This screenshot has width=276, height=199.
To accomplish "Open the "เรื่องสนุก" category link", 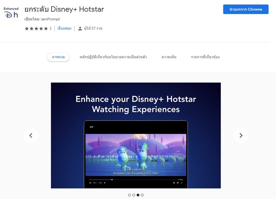I will tap(64, 29).
